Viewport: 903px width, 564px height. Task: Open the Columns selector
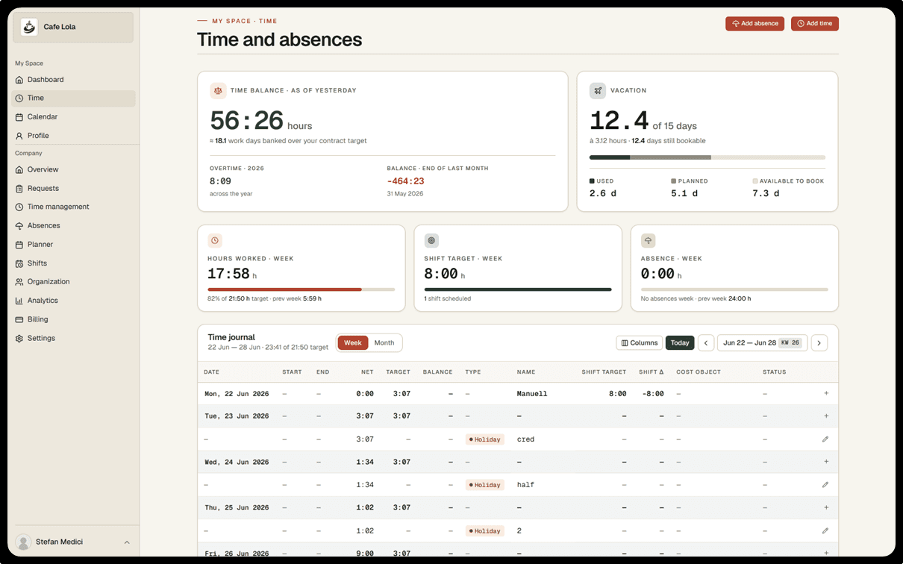coord(640,343)
